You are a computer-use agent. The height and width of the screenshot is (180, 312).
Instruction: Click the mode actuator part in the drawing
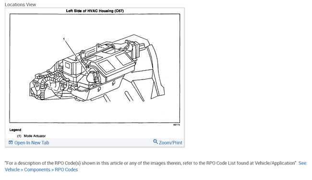click(x=92, y=77)
